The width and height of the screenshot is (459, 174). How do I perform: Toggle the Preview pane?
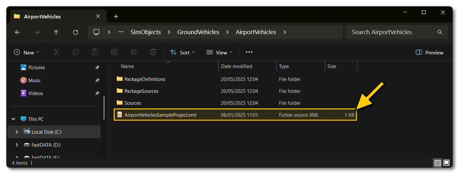coord(430,53)
